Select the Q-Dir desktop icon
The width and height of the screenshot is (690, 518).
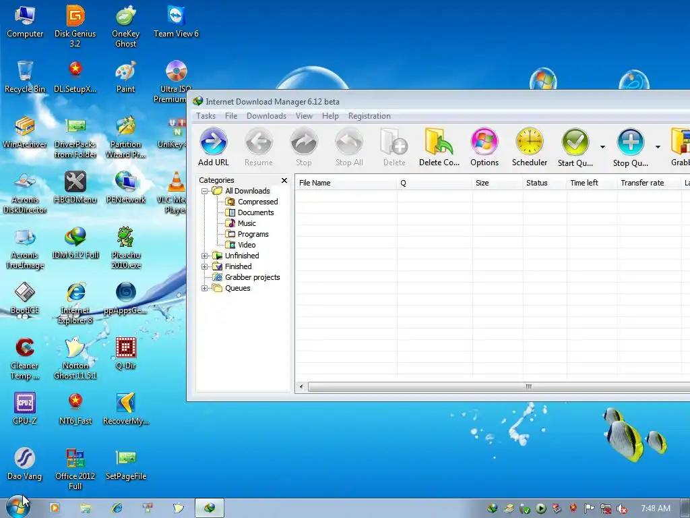pos(126,353)
